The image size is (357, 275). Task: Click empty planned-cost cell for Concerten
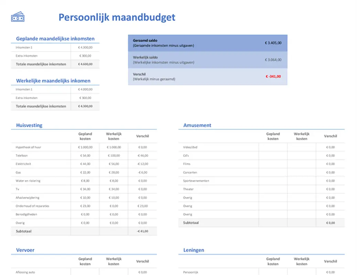273,173
